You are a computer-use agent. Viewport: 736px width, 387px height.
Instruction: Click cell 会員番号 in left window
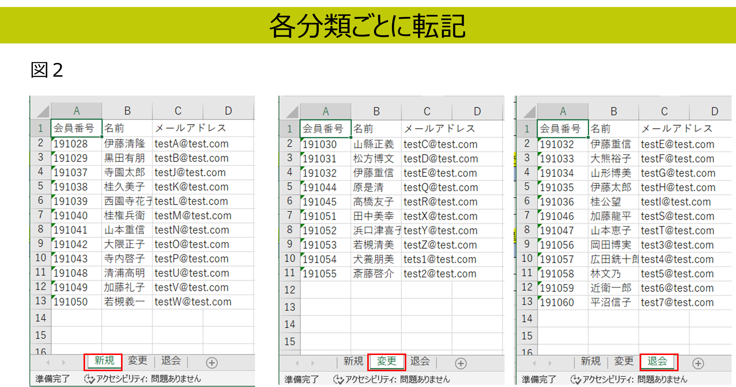pos(76,128)
